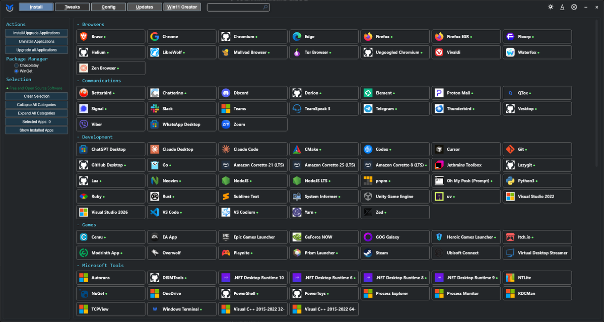Click the Telegram paper plane icon
This screenshot has height=322, width=604.
pyautogui.click(x=368, y=109)
